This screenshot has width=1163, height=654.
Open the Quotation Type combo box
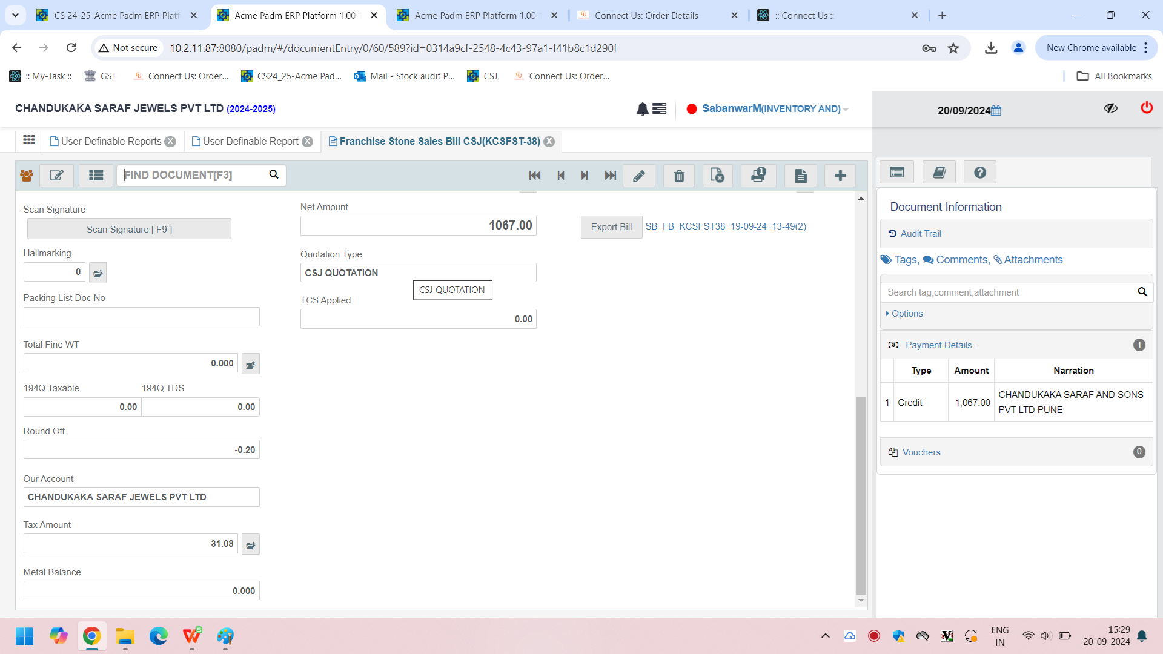point(418,272)
